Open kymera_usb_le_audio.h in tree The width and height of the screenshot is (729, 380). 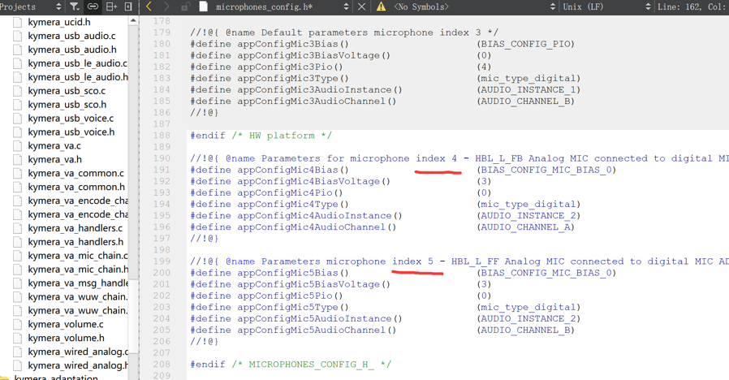tap(78, 77)
